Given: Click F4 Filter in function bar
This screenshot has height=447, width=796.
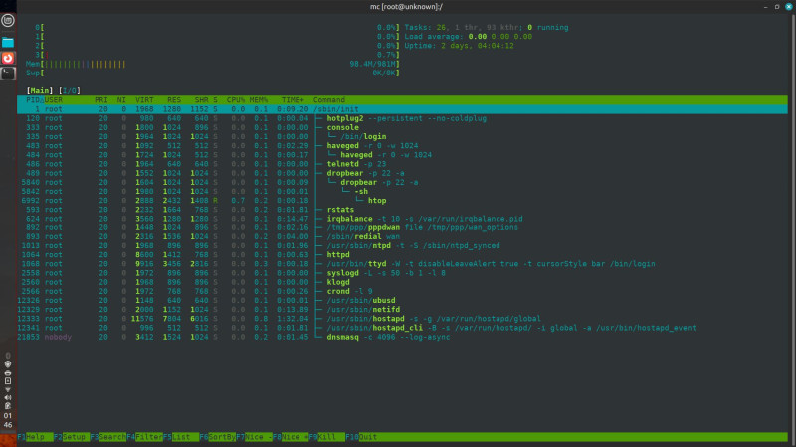Looking at the screenshot, I should coord(144,437).
